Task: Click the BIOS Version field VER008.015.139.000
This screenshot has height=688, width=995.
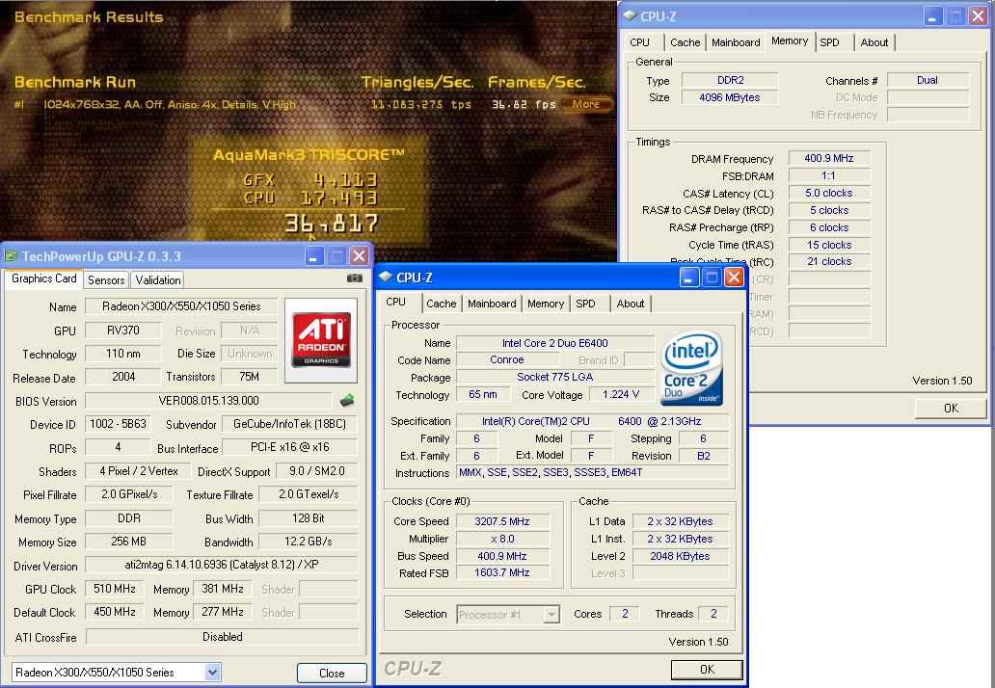Action: point(208,401)
